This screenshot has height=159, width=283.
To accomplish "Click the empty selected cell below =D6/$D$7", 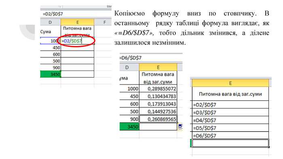I will click(230, 143).
